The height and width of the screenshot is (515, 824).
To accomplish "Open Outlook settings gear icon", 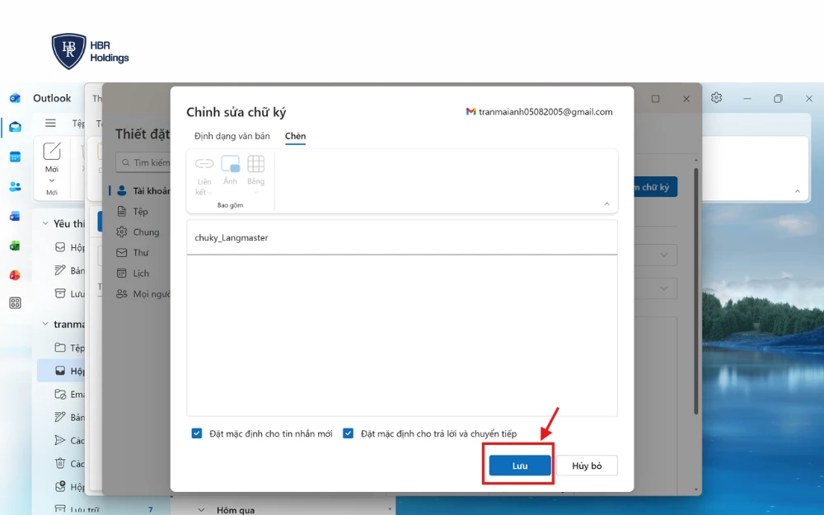I will coord(716,98).
